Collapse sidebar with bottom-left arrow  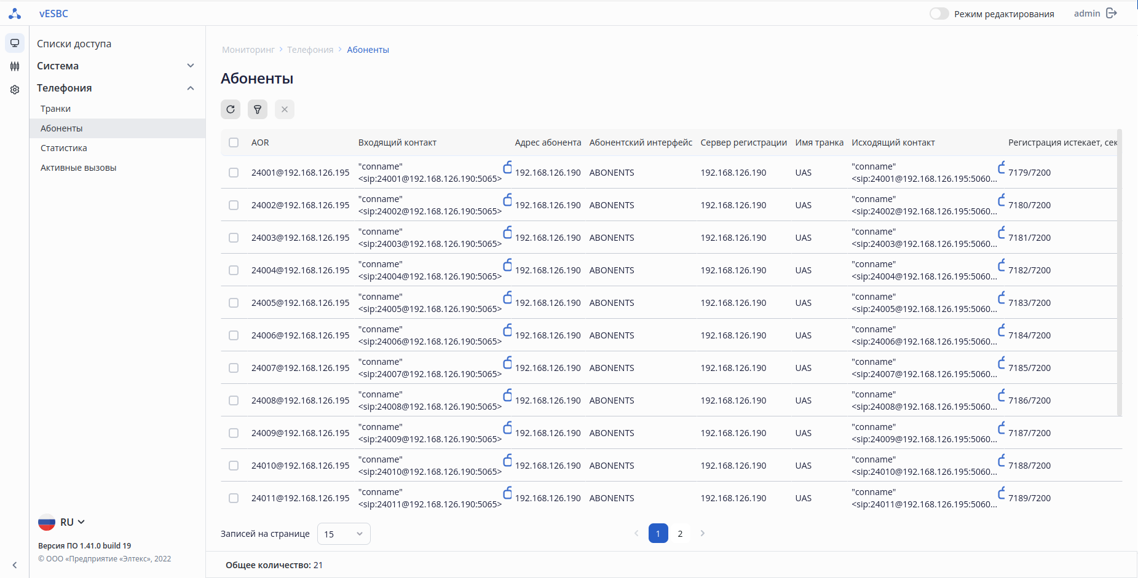pos(15,564)
